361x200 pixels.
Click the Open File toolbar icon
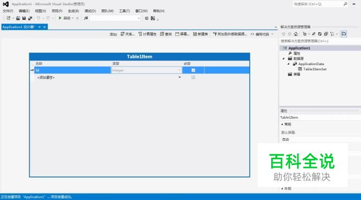(18, 18)
